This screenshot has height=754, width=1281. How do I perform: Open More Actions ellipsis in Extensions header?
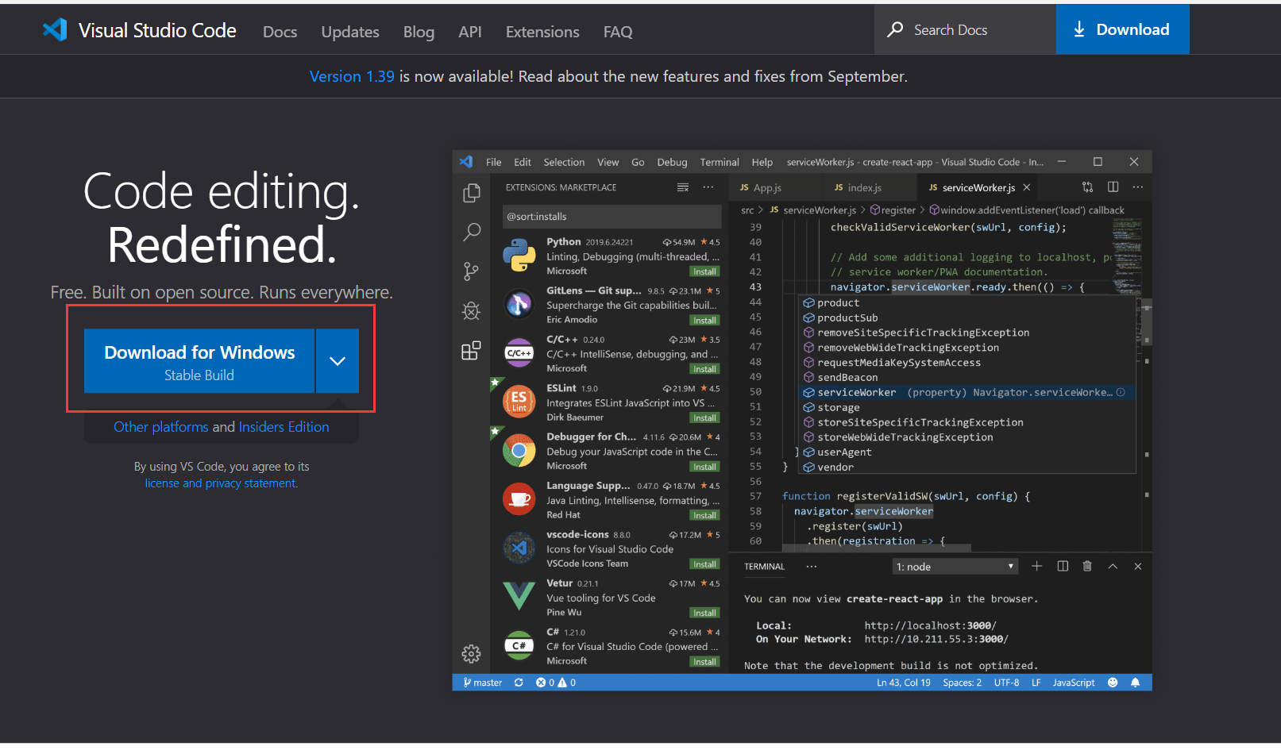click(708, 187)
